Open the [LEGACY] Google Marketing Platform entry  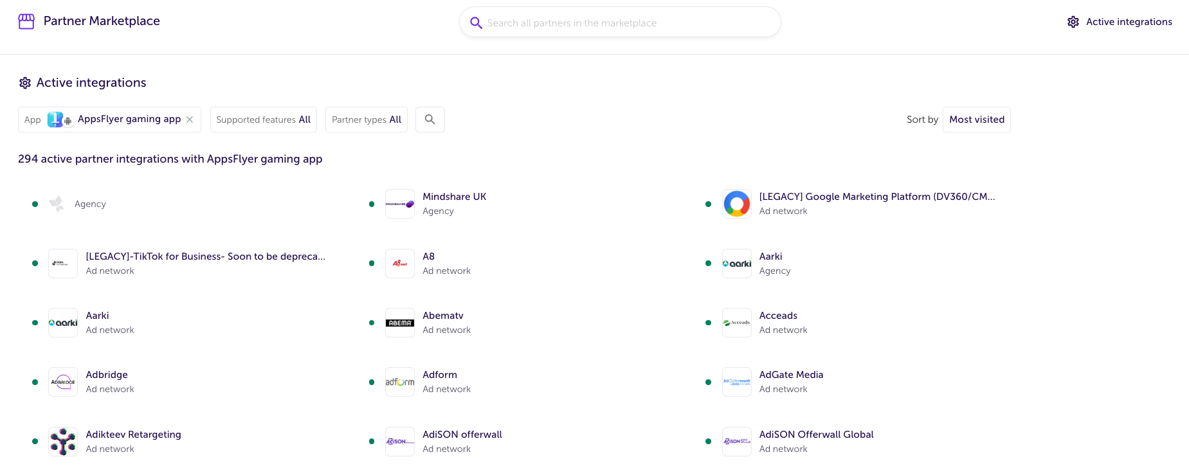[877, 197]
